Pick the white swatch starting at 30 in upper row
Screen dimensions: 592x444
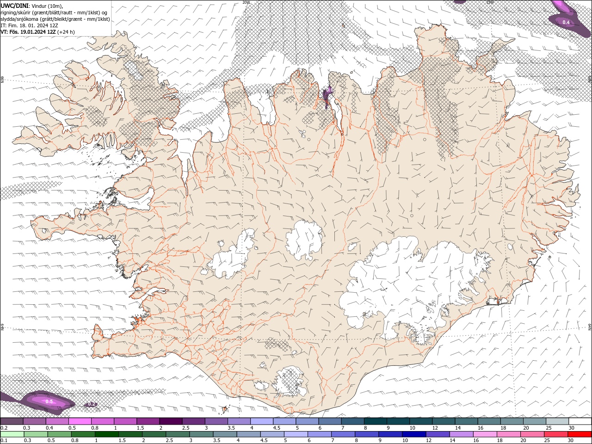coord(580,421)
